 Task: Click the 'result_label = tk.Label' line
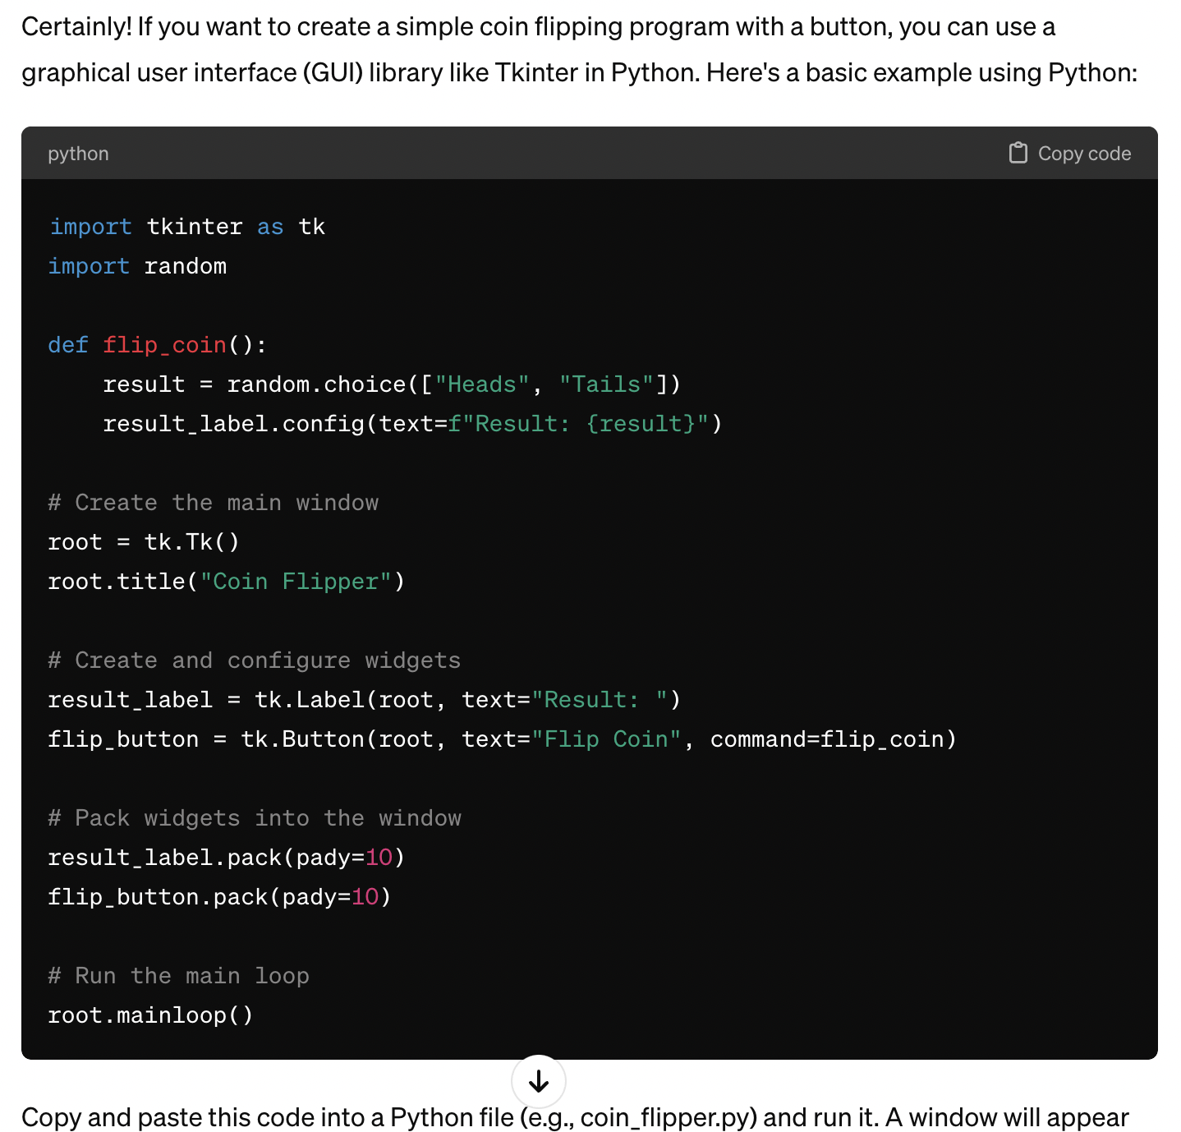point(365,700)
